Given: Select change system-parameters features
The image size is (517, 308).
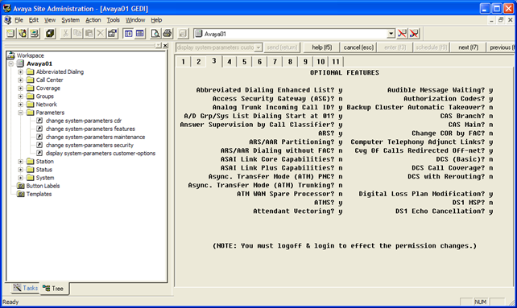Looking at the screenshot, I should point(90,129).
